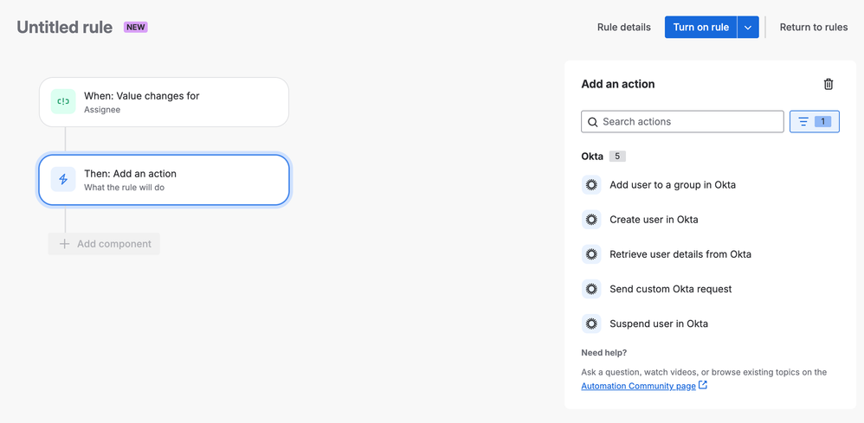Viewport: 864px width, 423px height.
Task: Open Rule details
Action: pos(623,28)
